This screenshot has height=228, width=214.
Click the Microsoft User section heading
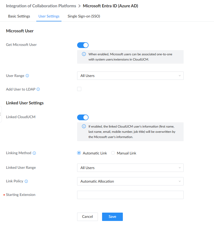20,31
